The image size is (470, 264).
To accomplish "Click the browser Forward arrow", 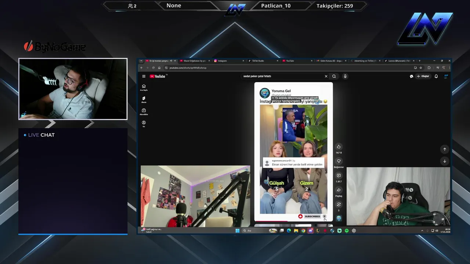I will 147,68.
